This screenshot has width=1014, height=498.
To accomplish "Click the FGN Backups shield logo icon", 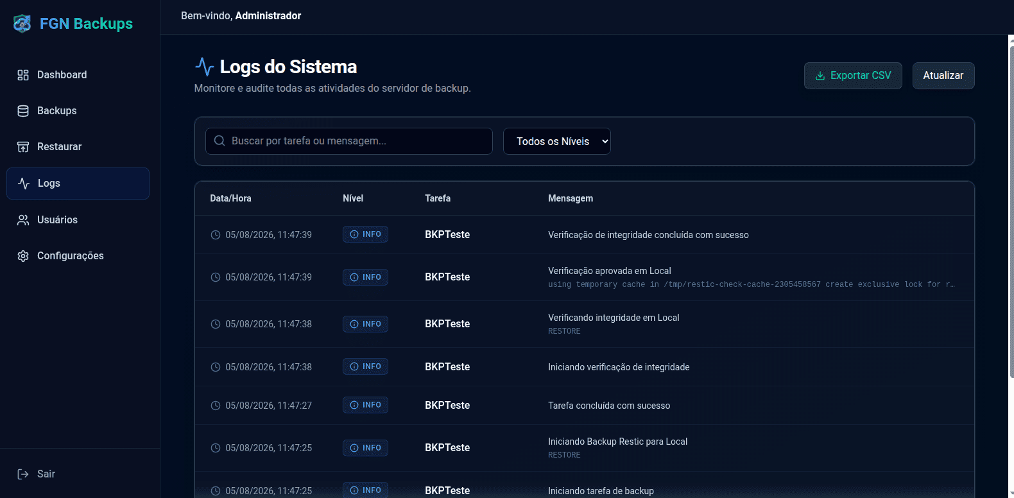I will click(22, 24).
